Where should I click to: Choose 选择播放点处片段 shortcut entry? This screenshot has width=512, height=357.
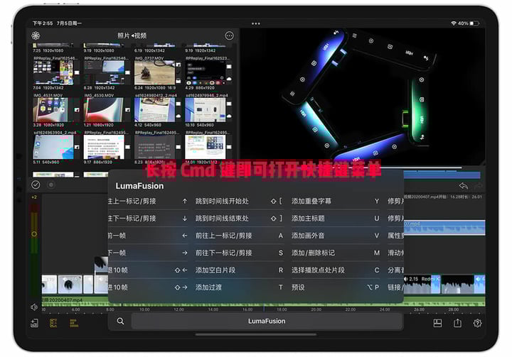point(336,270)
